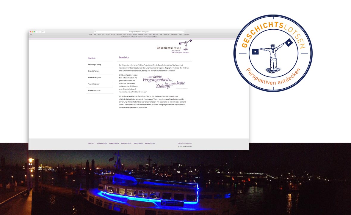Open the WeTransfer bookmark
The image size is (351, 215).
pos(119,35)
